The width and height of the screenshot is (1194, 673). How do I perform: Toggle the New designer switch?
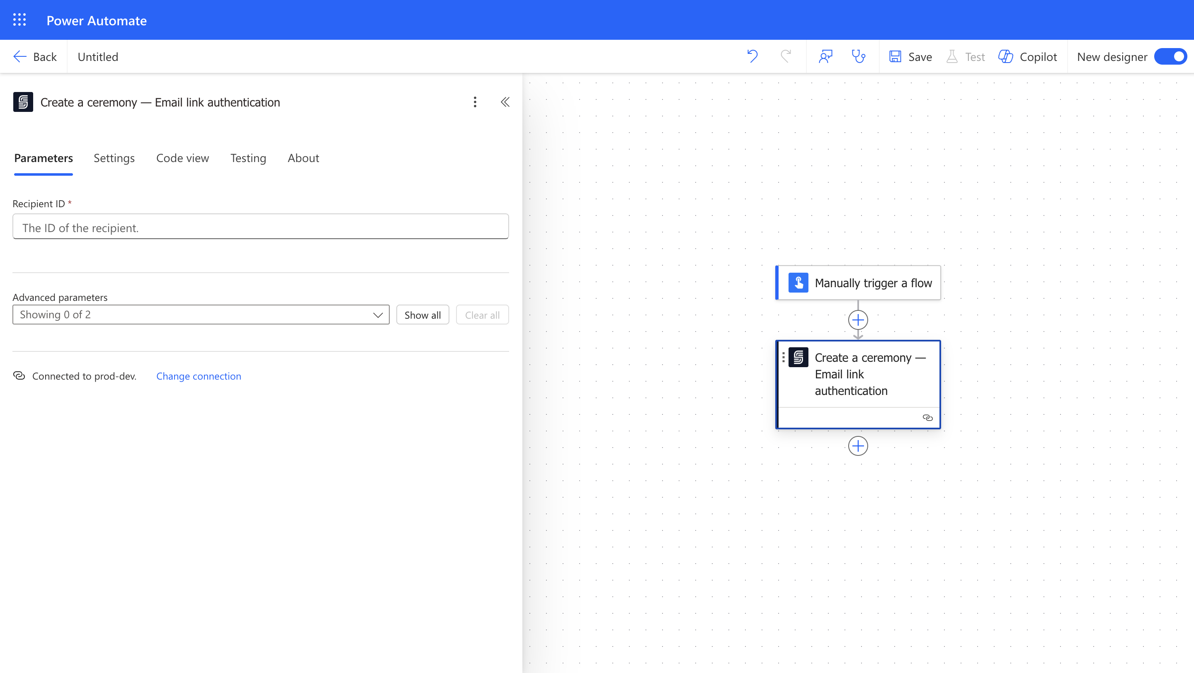click(1170, 56)
